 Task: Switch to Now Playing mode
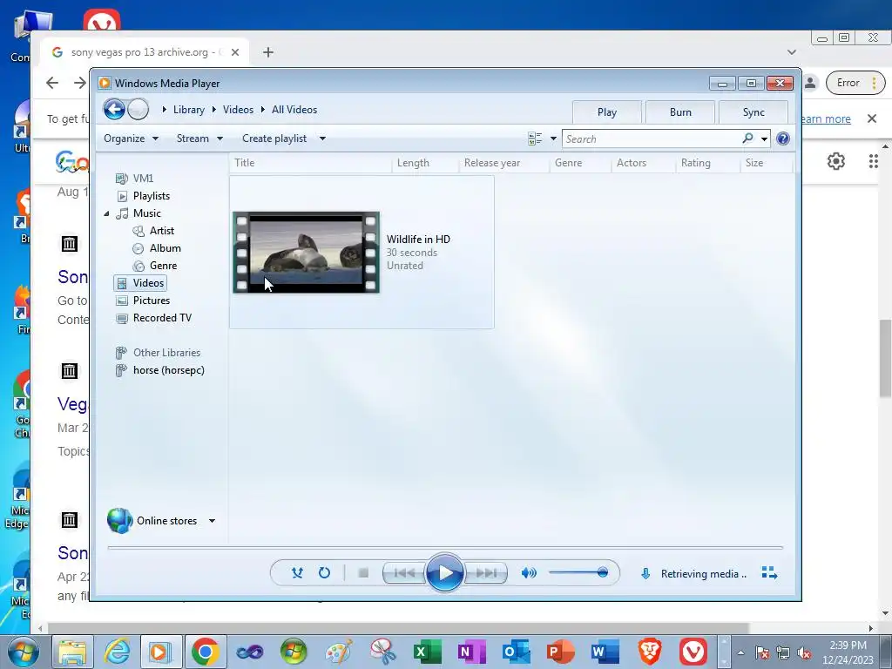(769, 573)
